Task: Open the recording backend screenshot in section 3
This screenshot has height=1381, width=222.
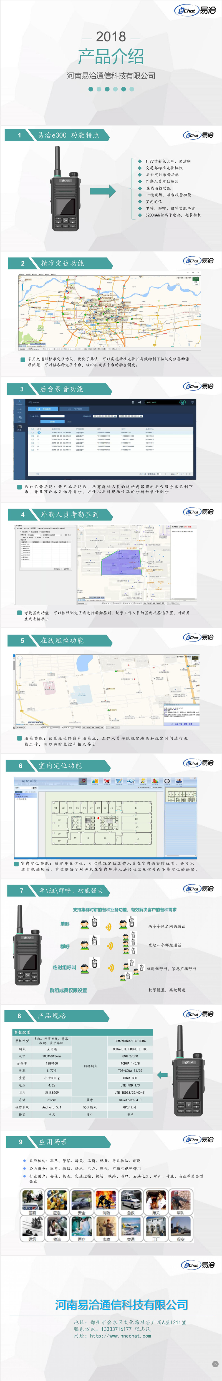Action: 105,439
